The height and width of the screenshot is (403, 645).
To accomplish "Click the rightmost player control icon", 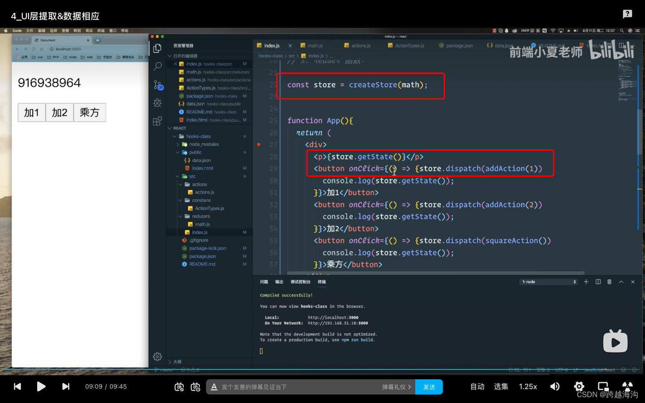I will point(628,386).
